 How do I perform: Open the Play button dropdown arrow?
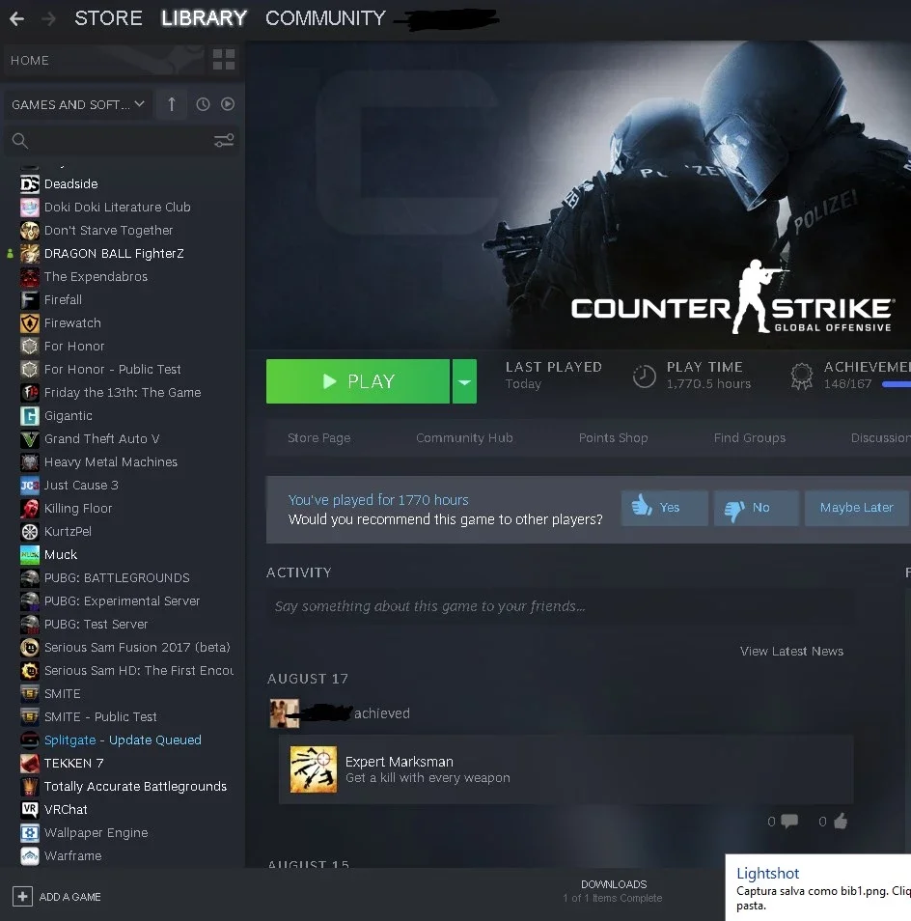pos(464,381)
